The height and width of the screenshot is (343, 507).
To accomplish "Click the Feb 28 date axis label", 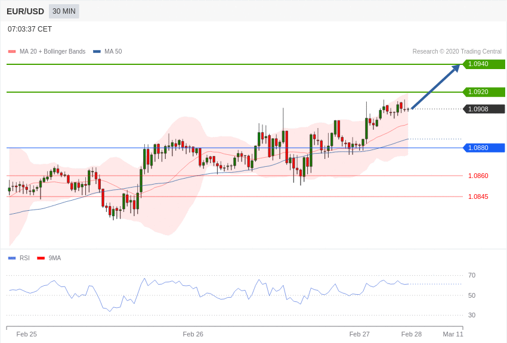I will pyautogui.click(x=412, y=334).
